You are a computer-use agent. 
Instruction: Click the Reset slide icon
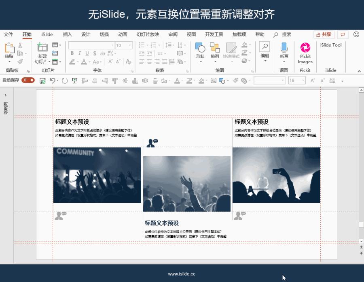click(55, 53)
